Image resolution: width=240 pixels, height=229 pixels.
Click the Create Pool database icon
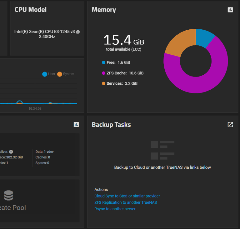tap(8, 195)
